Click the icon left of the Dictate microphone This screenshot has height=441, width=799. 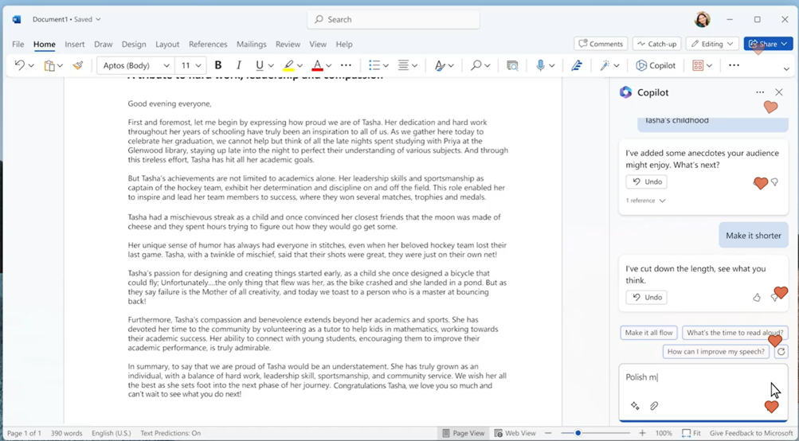click(512, 65)
